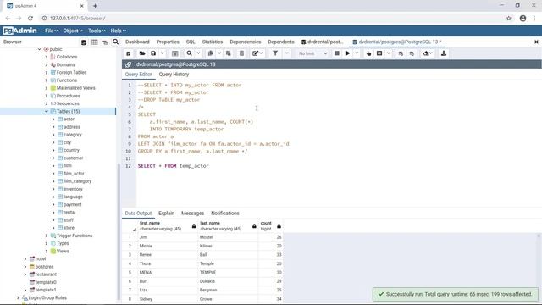Click the Query Tool icon in Browser header

(84, 42)
